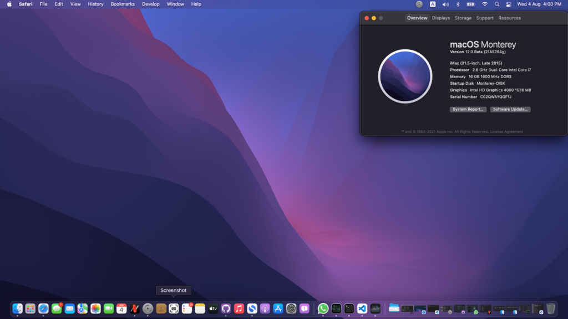
Task: Click the serial number C02QWAYQGF1J
Action: (495, 97)
